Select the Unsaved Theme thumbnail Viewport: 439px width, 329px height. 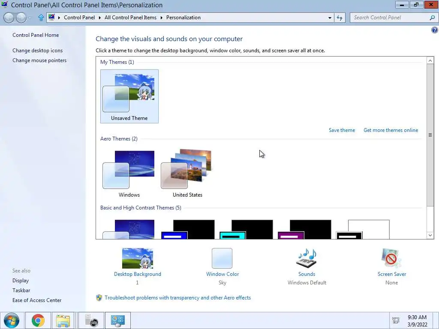coord(129,96)
